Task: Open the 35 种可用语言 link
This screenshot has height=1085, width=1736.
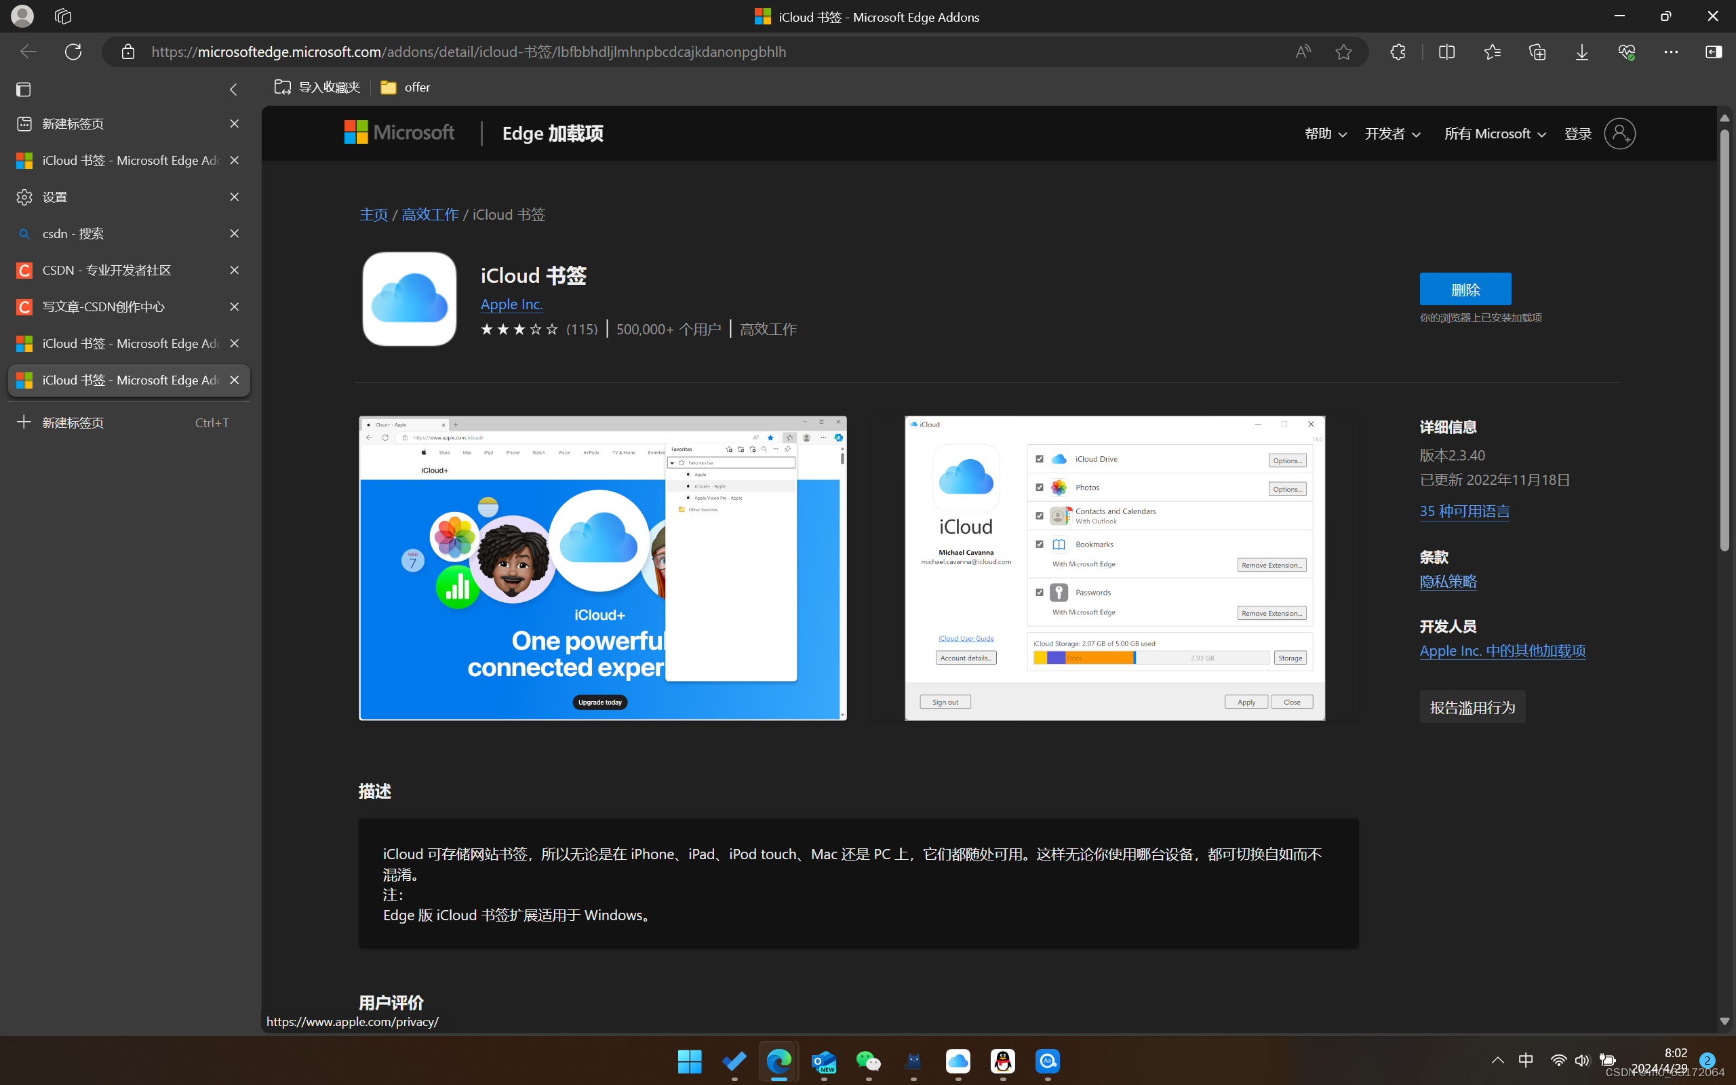Action: coord(1464,510)
